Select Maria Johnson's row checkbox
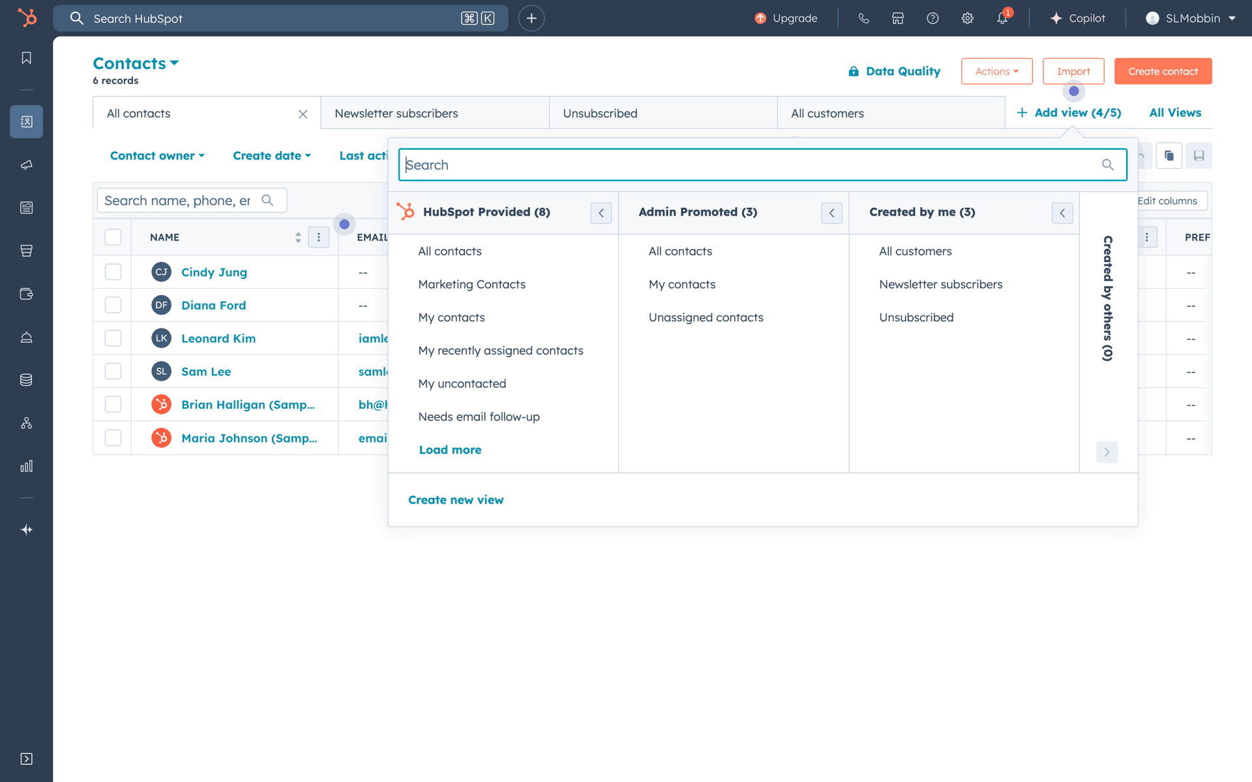Screen dimensions: 1252x782 coord(113,438)
